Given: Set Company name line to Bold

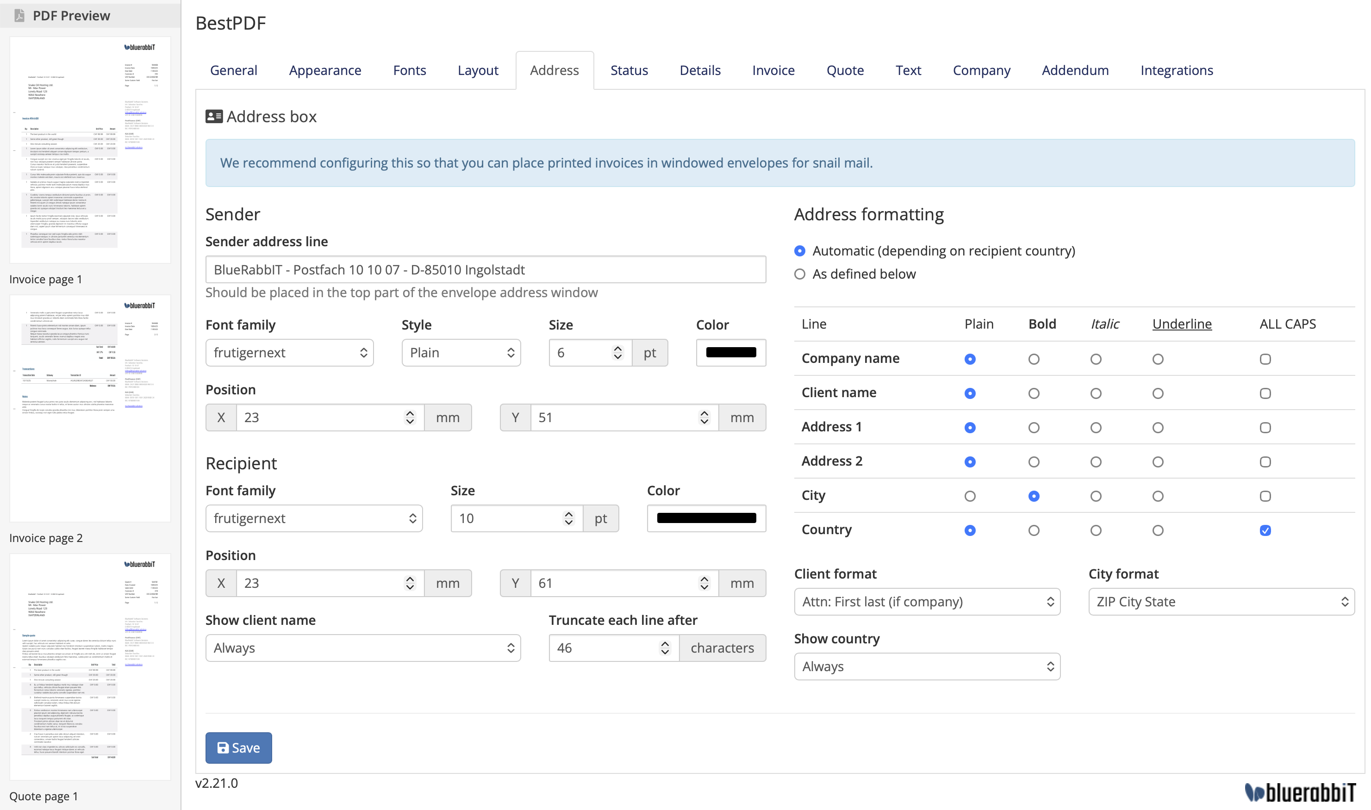Looking at the screenshot, I should [x=1034, y=359].
